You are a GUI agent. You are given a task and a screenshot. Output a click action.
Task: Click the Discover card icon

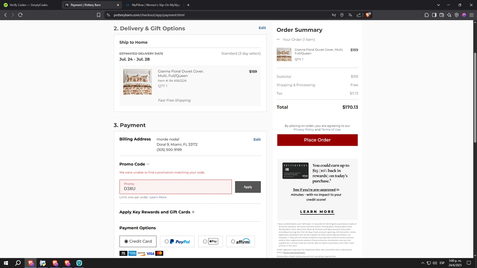pos(141,253)
